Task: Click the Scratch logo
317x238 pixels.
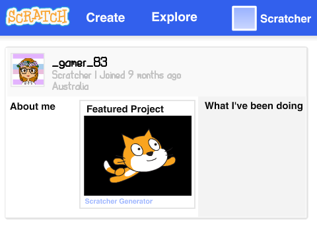Action: point(38,17)
